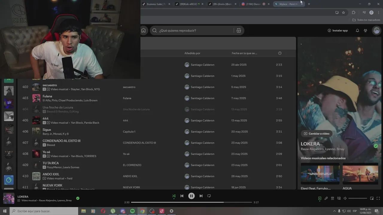Click Instalar app button
This screenshot has height=215, width=383.
338,30
